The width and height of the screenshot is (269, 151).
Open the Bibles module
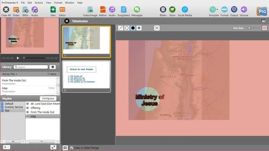click(x=163, y=9)
